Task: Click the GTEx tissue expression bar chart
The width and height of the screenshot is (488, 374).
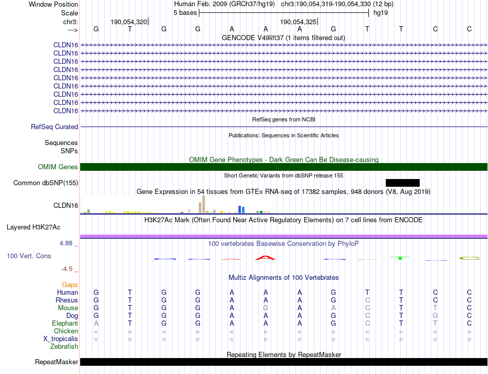Action: [x=177, y=204]
